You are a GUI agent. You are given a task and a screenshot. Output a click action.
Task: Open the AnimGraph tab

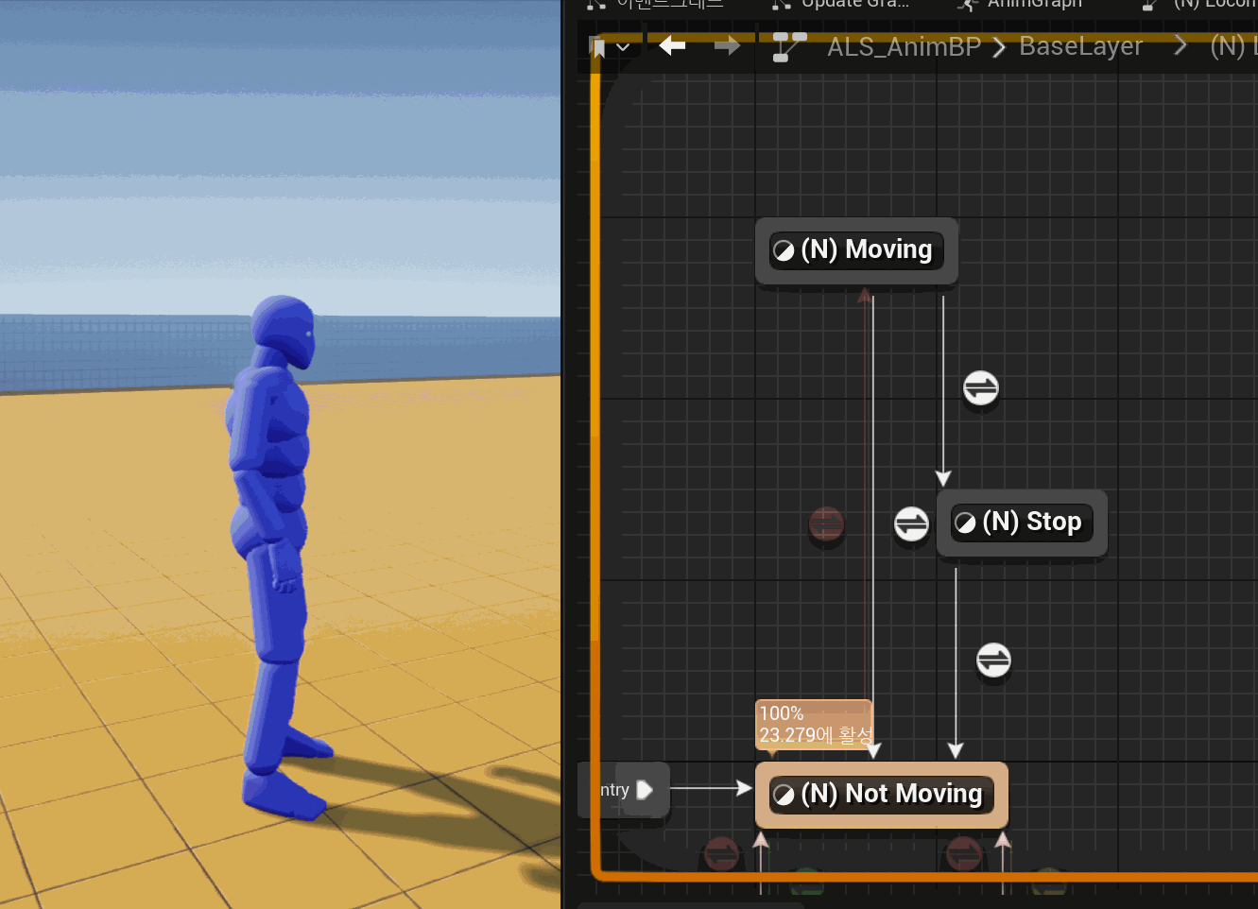(x=1020, y=4)
